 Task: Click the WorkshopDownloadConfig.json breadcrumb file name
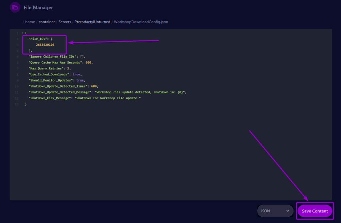141,22
